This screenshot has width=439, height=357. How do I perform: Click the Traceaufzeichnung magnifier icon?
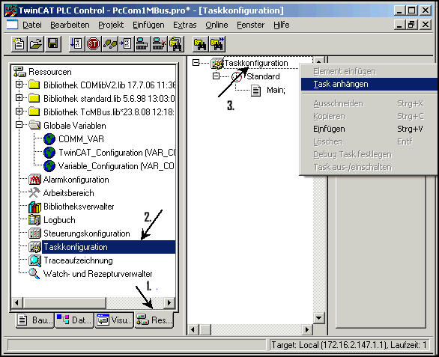tap(34, 260)
